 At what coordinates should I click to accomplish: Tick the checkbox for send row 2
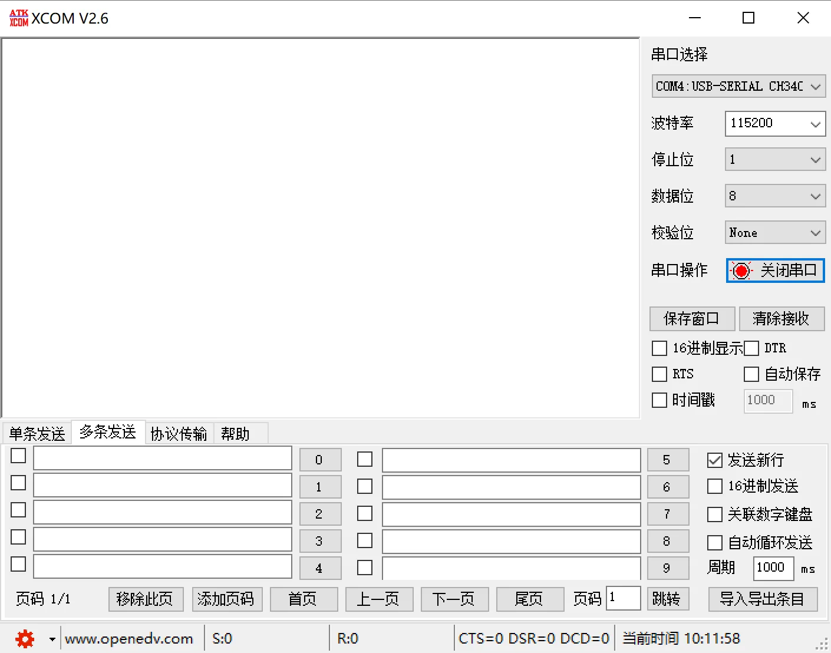pyautogui.click(x=18, y=510)
